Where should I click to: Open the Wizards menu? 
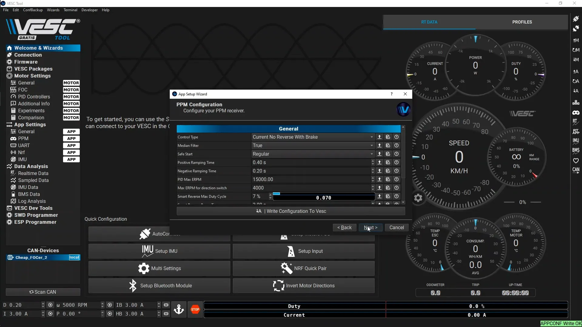53,10
